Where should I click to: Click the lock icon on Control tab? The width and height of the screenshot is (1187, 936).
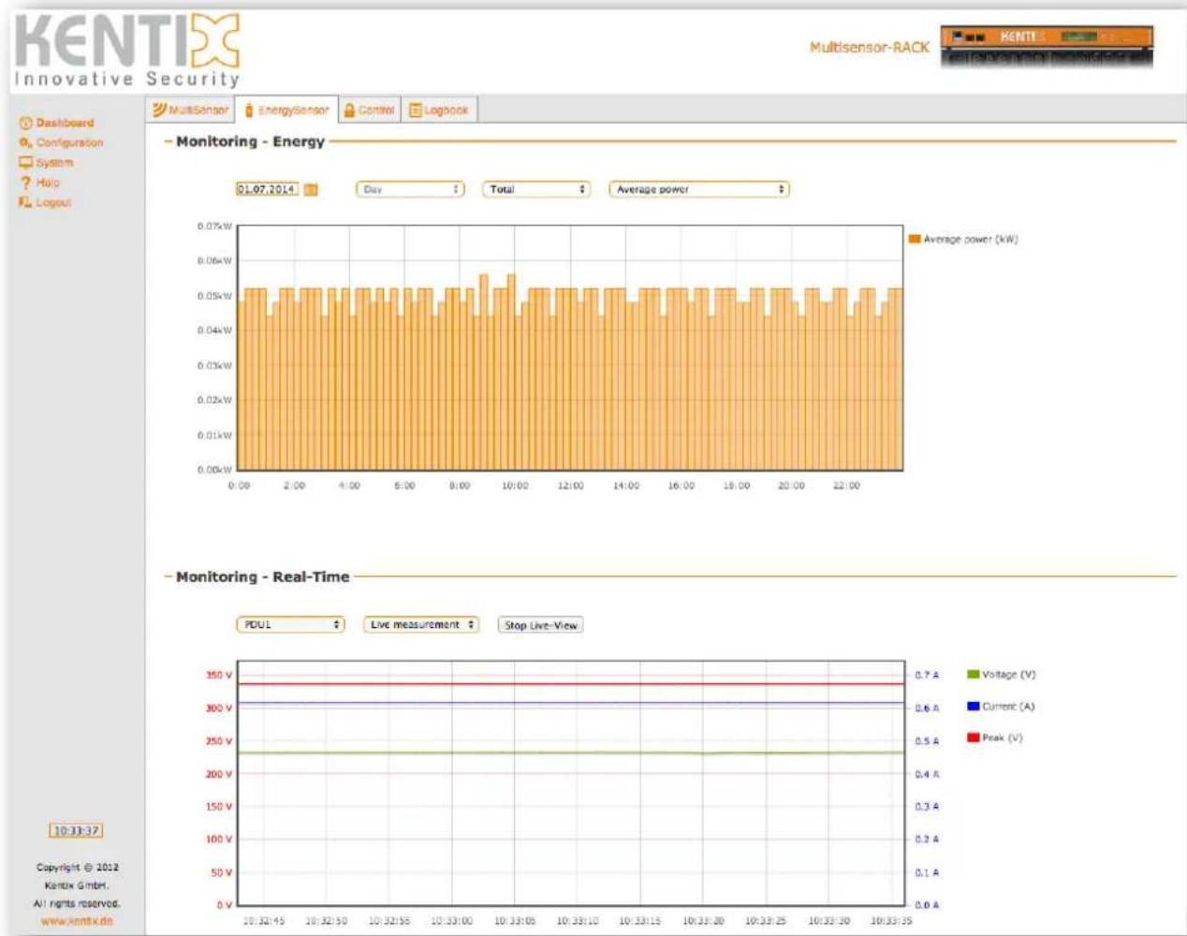[349, 110]
